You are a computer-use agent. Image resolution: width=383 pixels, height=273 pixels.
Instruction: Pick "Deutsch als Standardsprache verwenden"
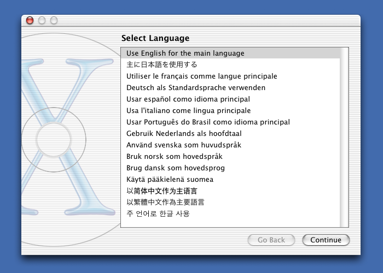point(230,87)
